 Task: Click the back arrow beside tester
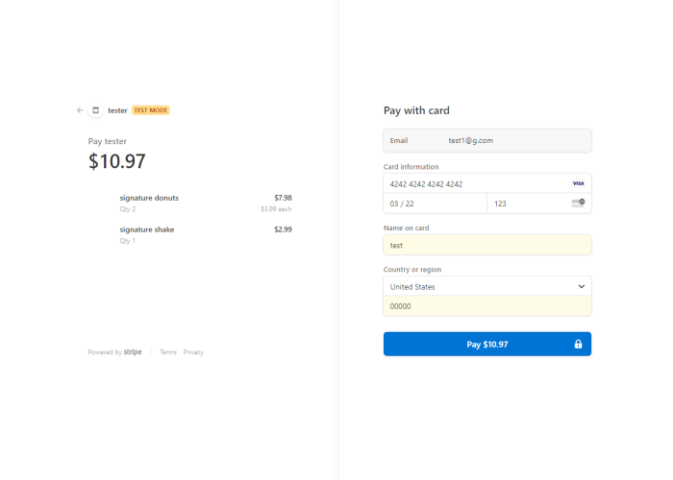(80, 110)
